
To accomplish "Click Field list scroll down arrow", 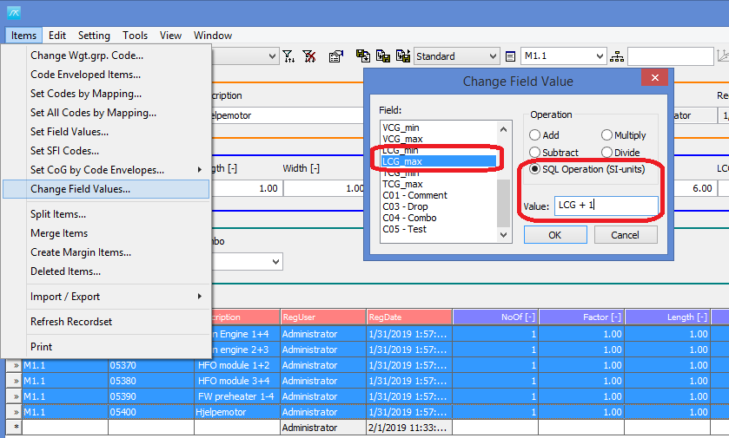I will [x=503, y=235].
